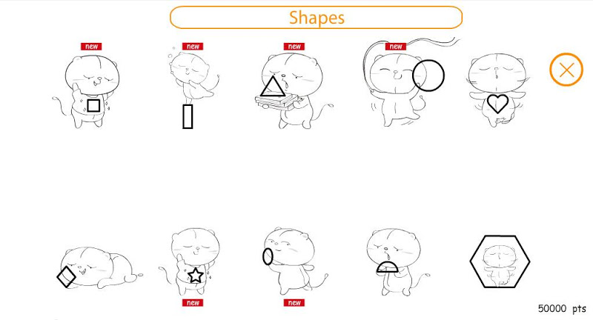This screenshot has height=320, width=593.
Task: Click the Shapes title banner
Action: point(317,17)
